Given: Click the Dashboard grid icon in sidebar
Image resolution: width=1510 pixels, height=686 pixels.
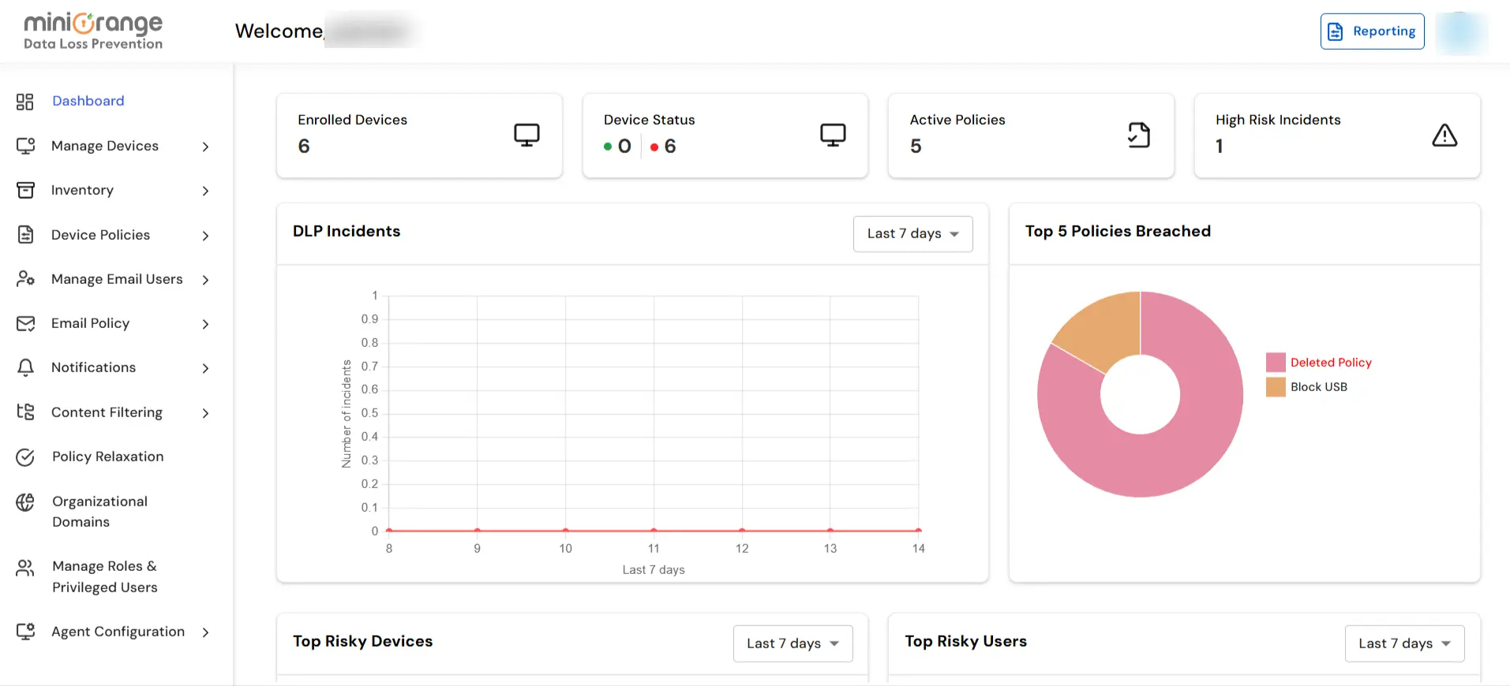Looking at the screenshot, I should tap(25, 102).
